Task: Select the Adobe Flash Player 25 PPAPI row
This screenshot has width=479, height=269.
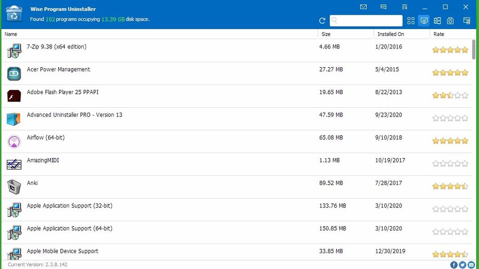Action: coord(63,92)
